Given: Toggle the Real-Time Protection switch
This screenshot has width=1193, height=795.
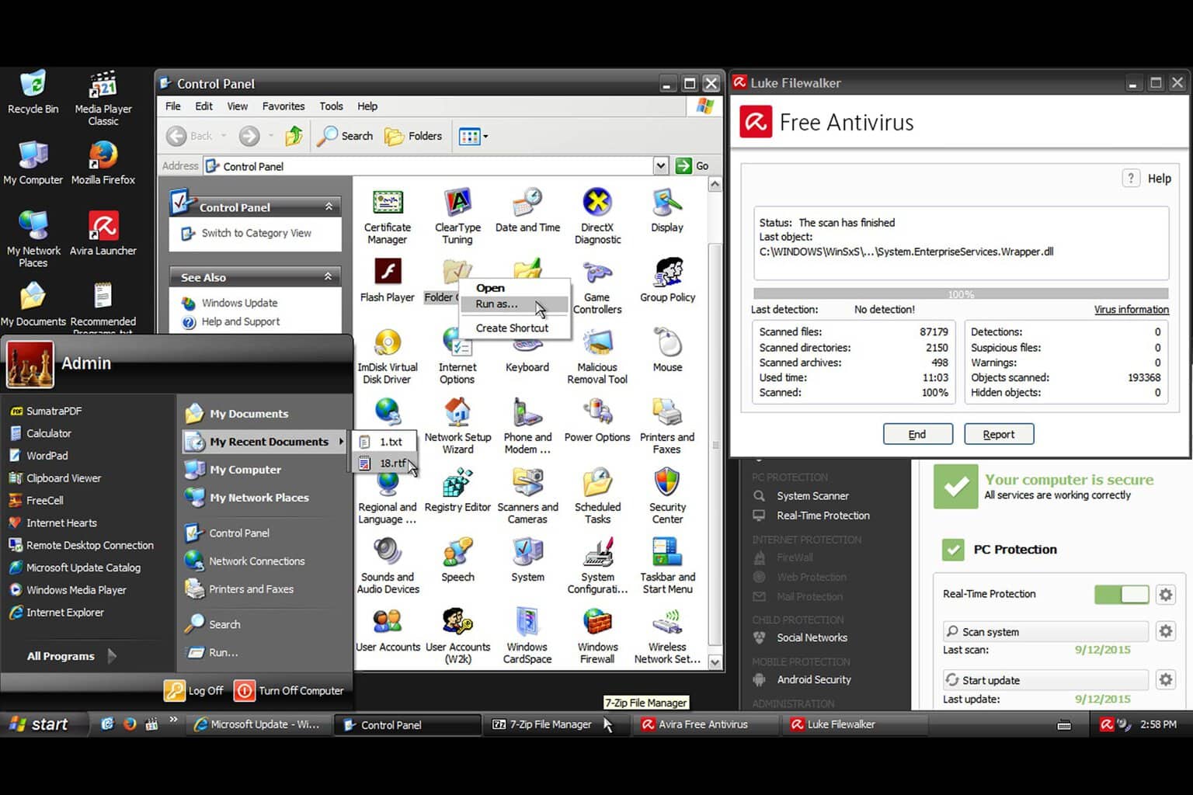Looking at the screenshot, I should [x=1122, y=594].
